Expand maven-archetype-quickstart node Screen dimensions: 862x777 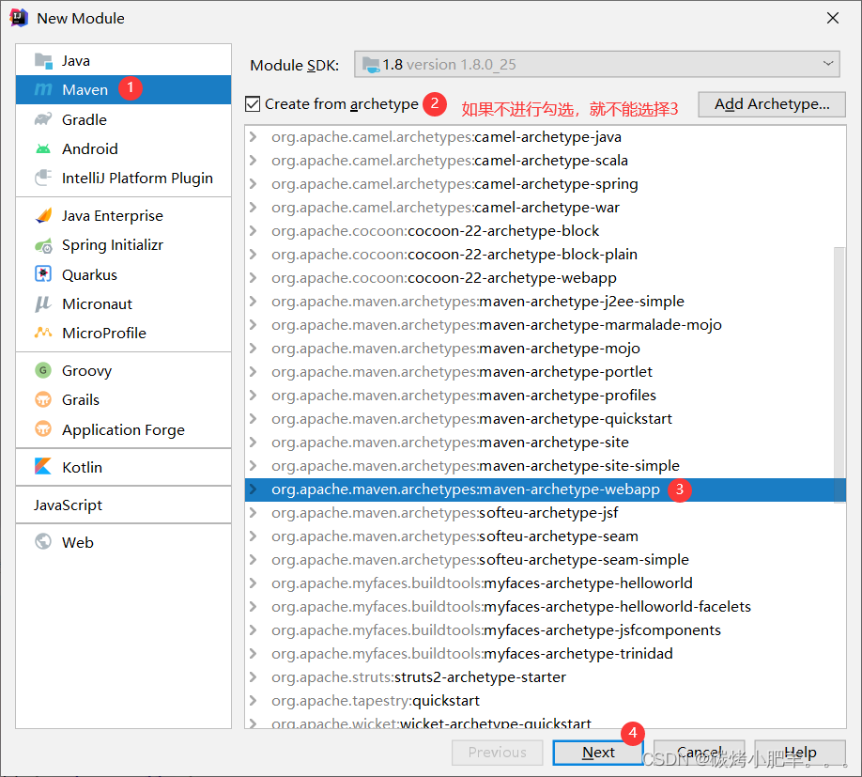253,419
